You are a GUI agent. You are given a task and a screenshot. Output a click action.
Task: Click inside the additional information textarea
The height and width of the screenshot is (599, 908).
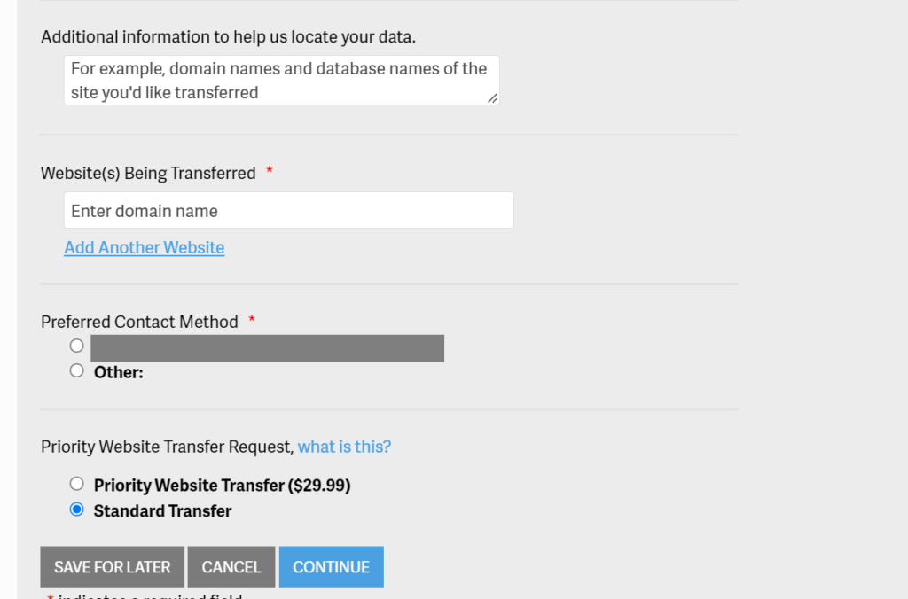point(281,80)
